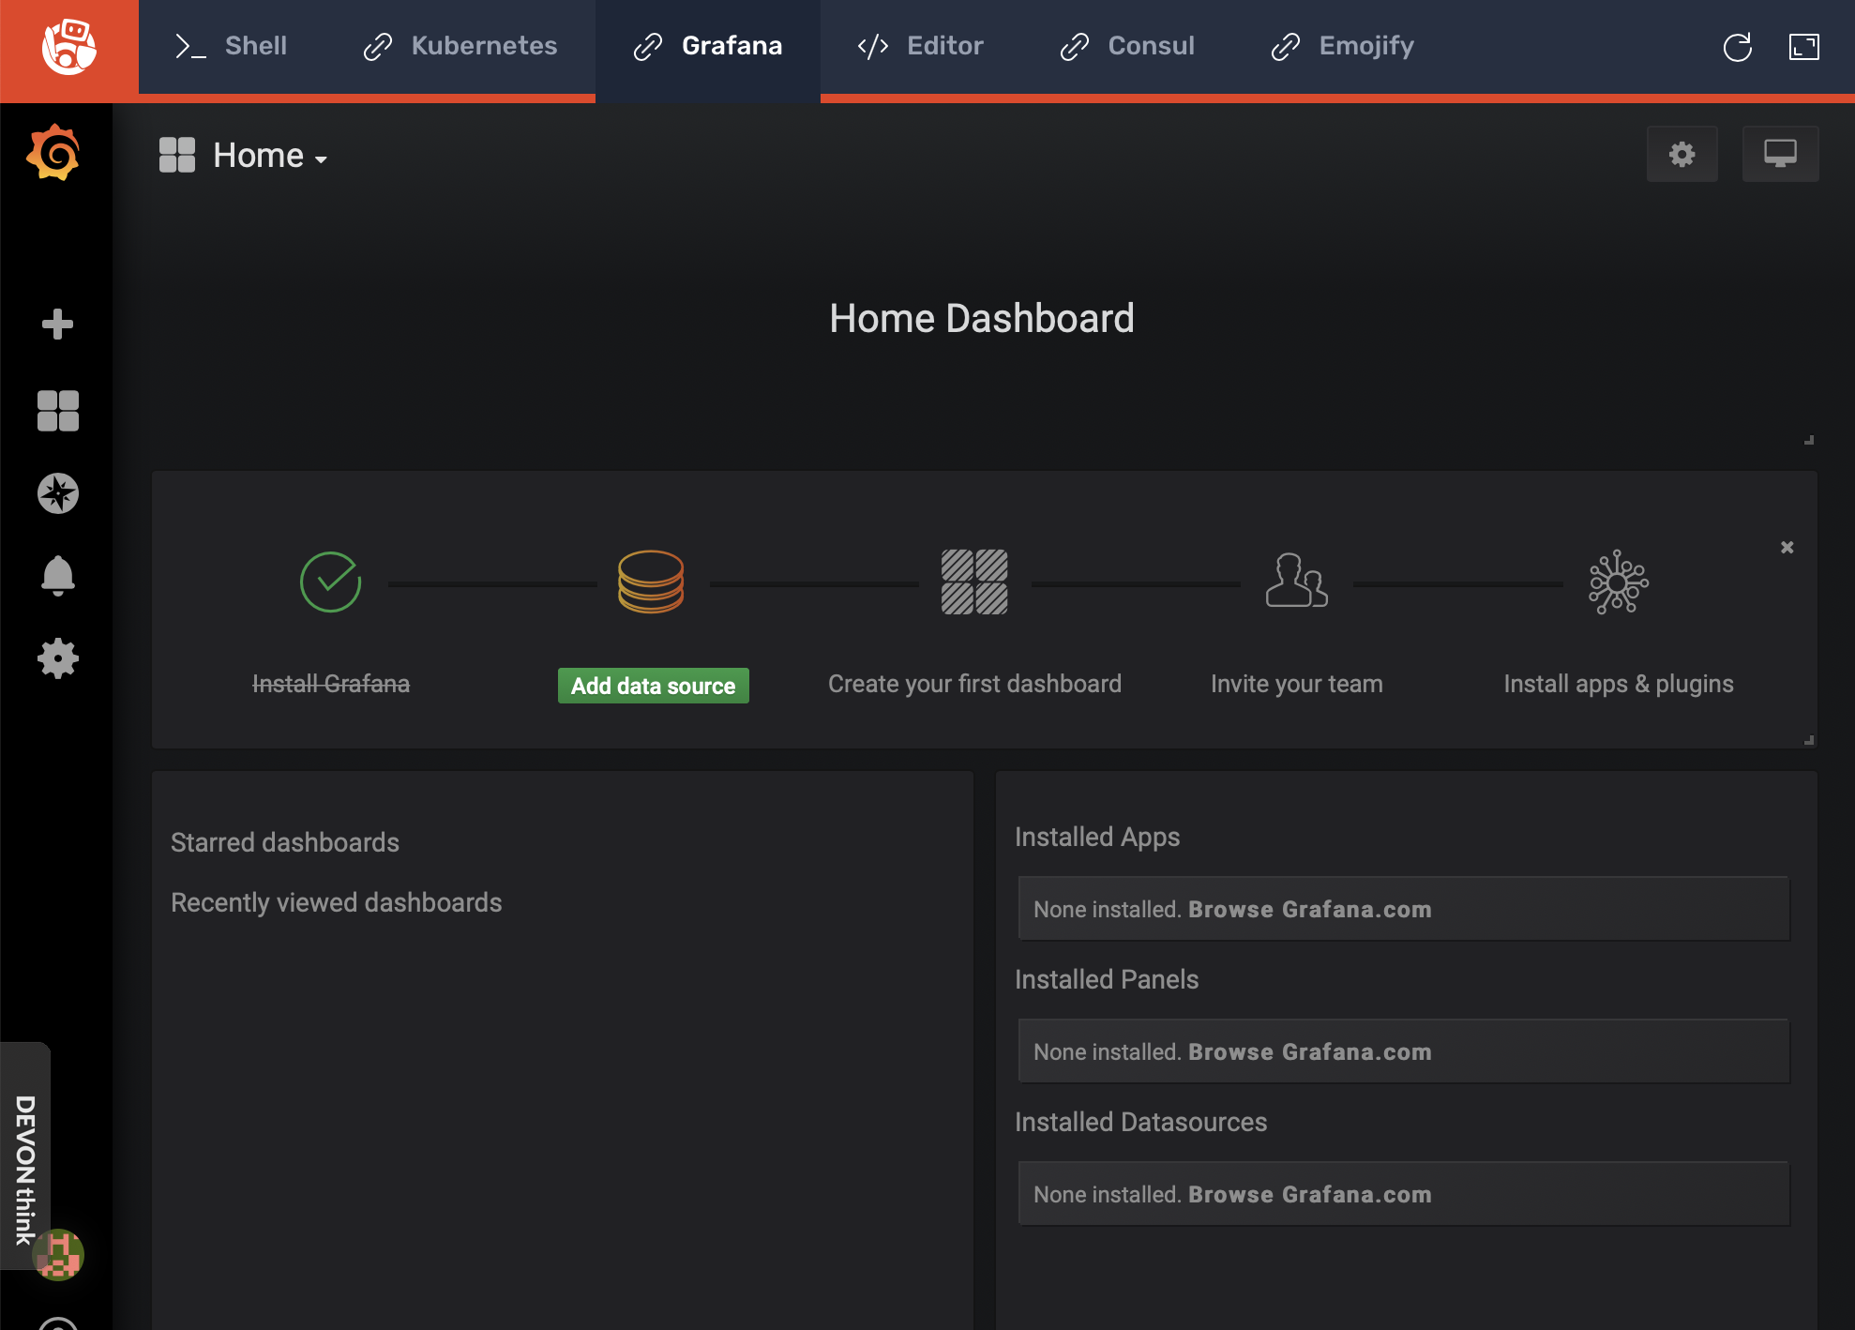This screenshot has height=1330, width=1855.
Task: Open the Home dashboard dropdown
Action: click(x=269, y=156)
